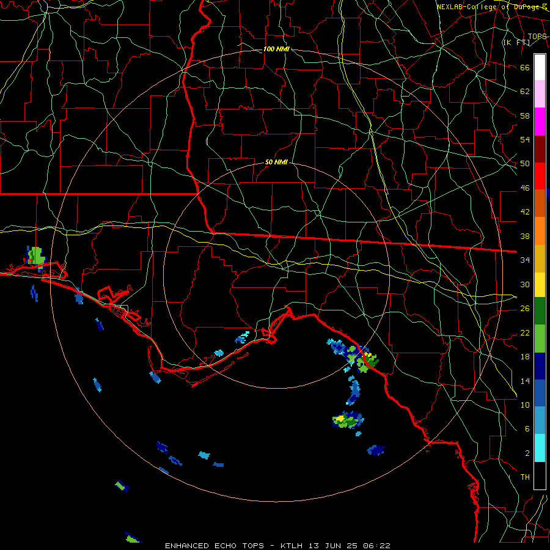The height and width of the screenshot is (550, 550).
Task: Click the K FT units label
Action: 516,42
